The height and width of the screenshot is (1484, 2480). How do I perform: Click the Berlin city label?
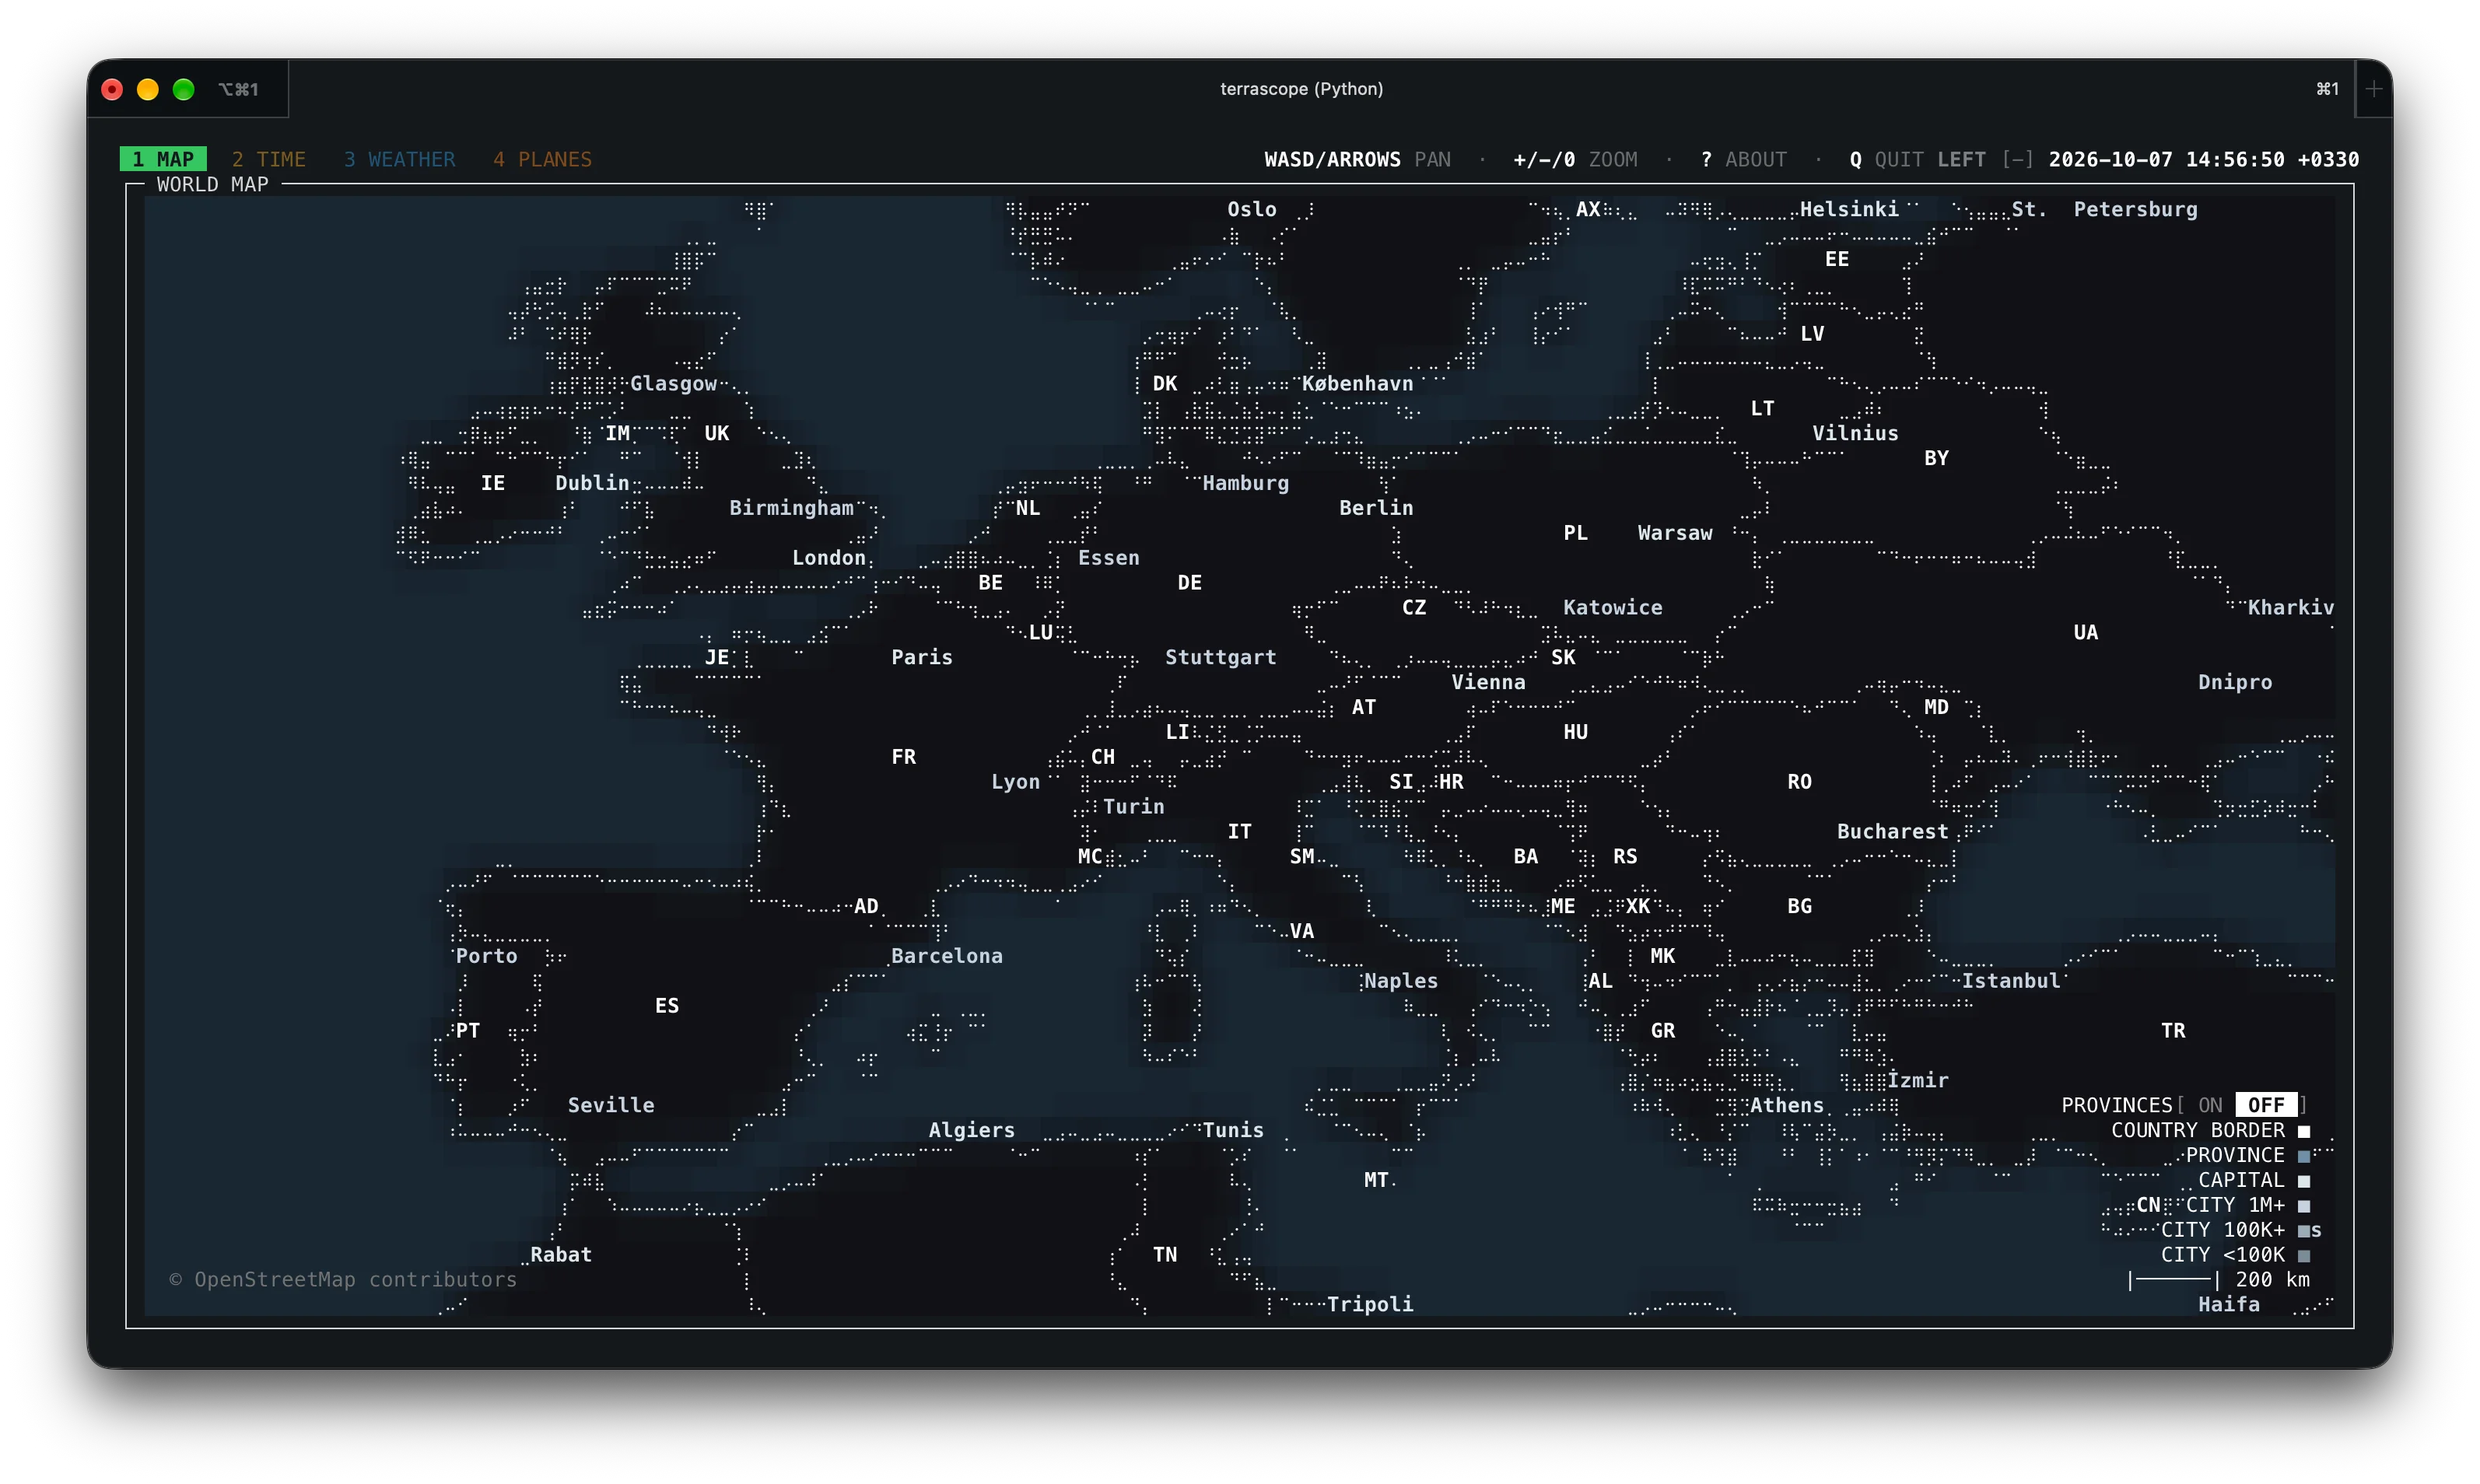tap(1376, 508)
